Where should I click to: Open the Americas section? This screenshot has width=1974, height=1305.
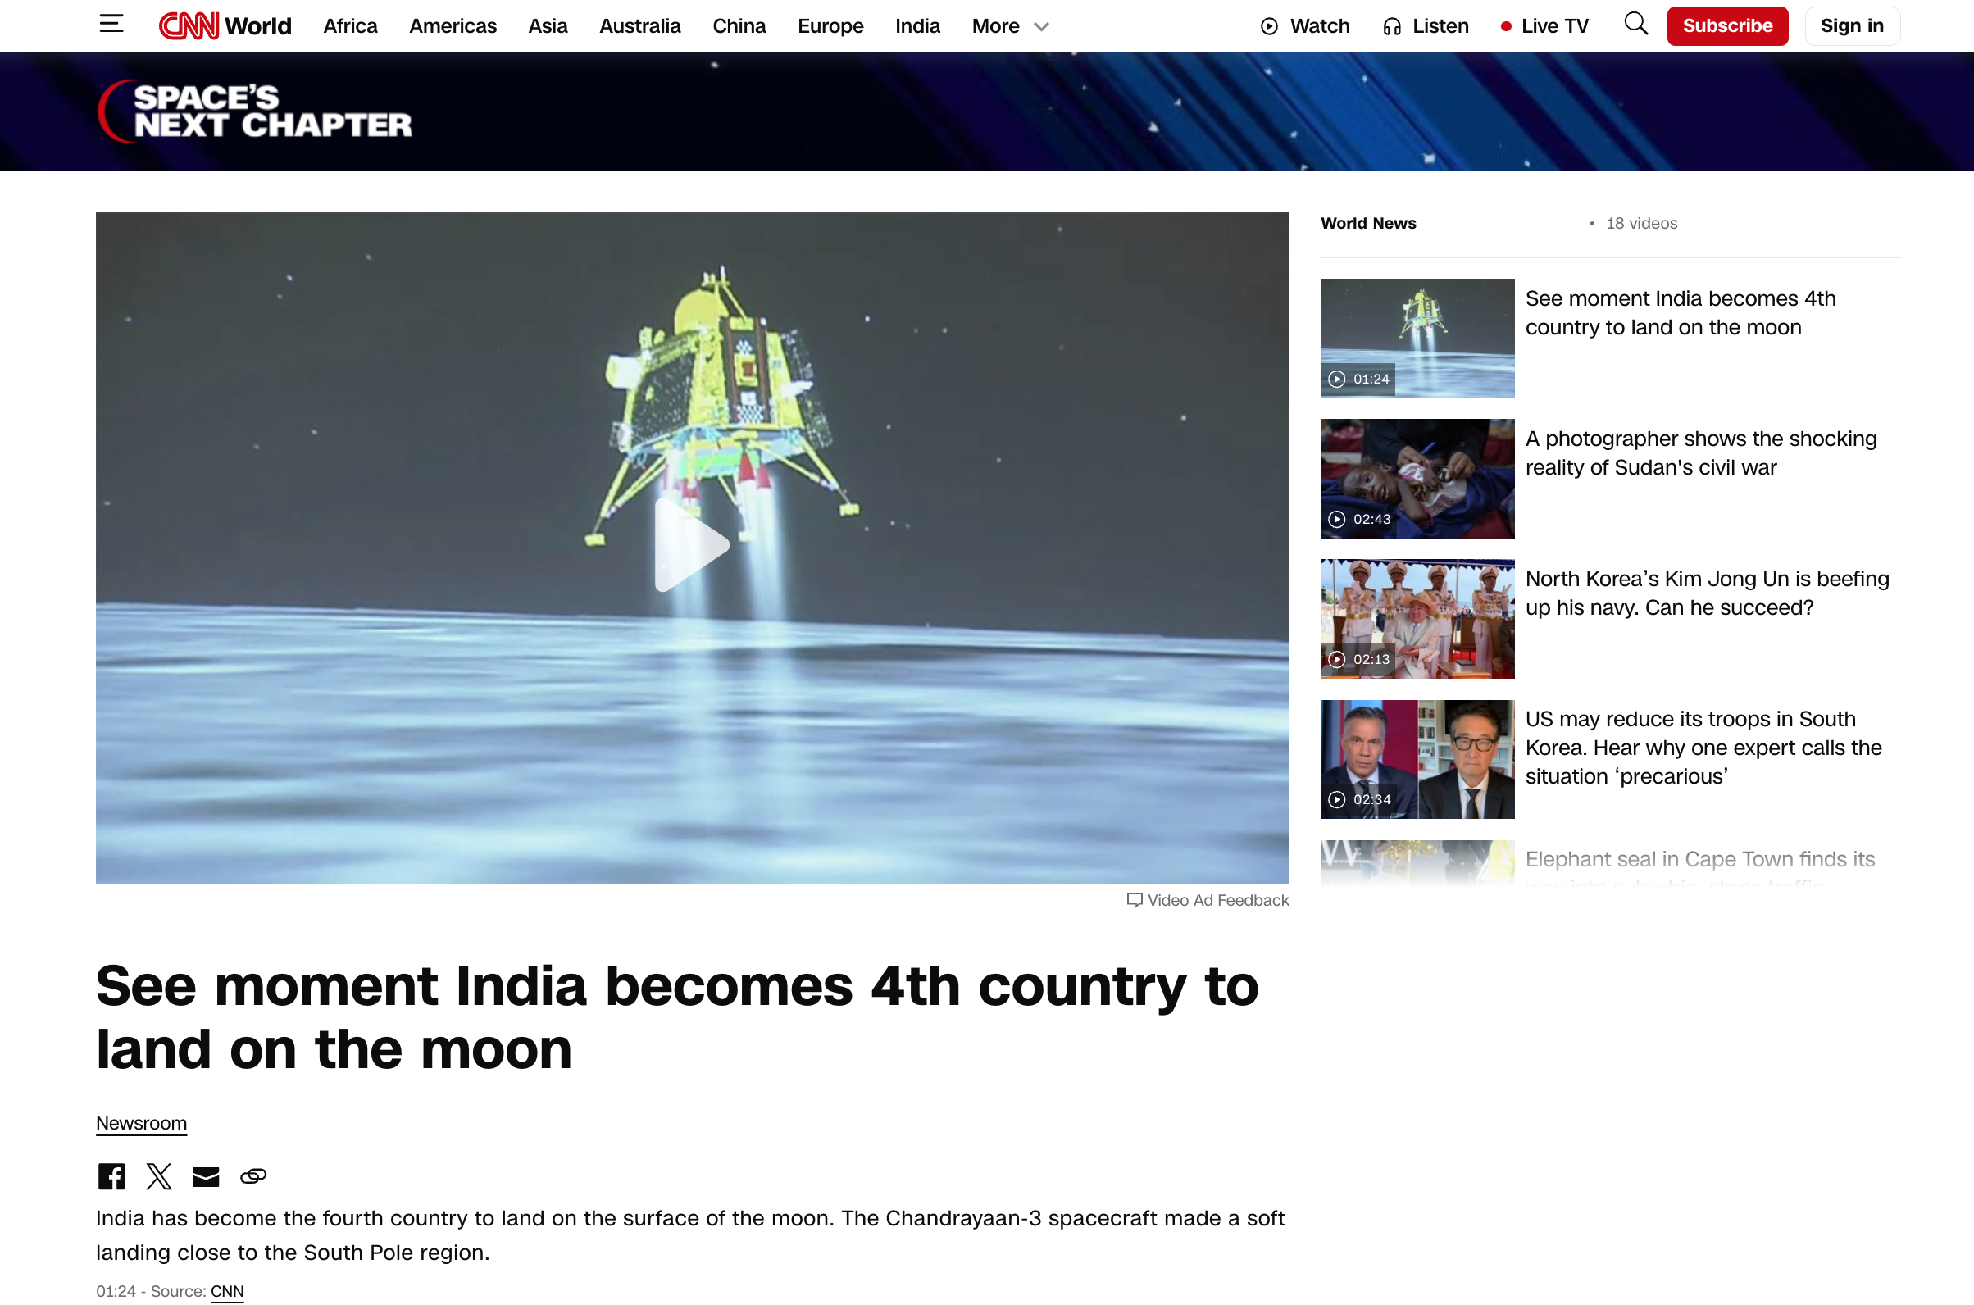click(453, 26)
